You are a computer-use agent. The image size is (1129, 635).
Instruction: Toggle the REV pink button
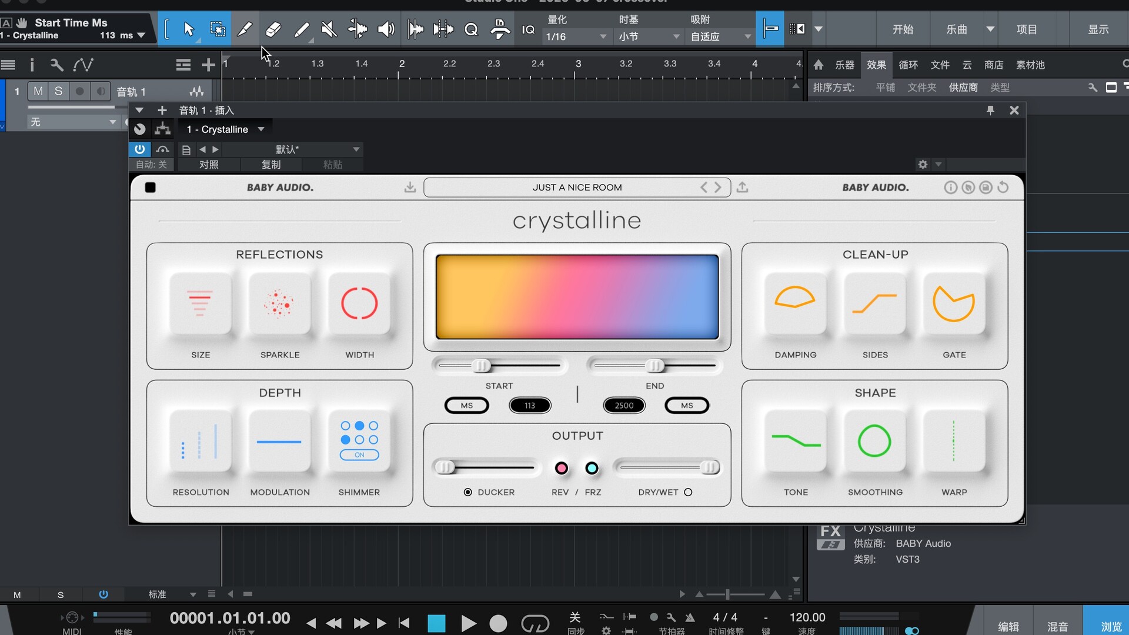(562, 468)
